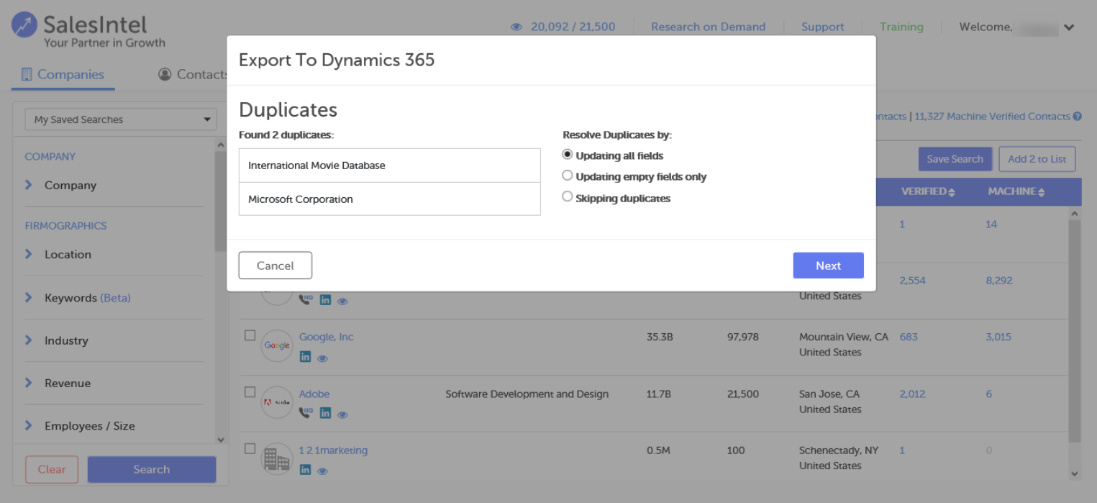This screenshot has height=503, width=1097.
Task: Click the Add 2 to List button
Action: click(1037, 159)
